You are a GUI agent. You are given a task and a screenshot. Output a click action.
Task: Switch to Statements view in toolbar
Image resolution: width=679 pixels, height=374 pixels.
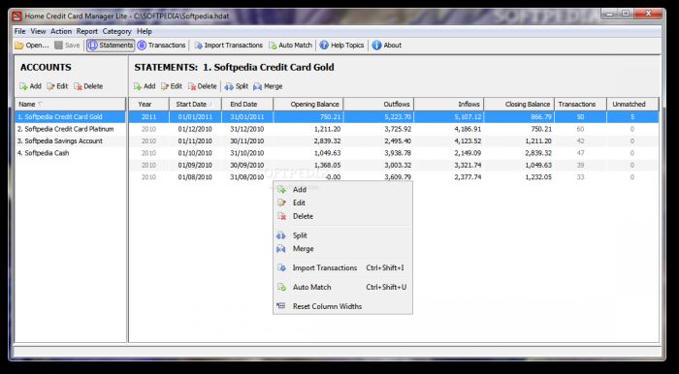coord(111,46)
